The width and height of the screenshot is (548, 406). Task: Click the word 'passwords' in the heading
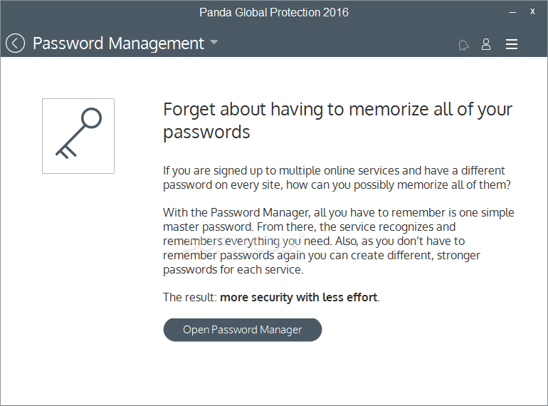point(206,132)
